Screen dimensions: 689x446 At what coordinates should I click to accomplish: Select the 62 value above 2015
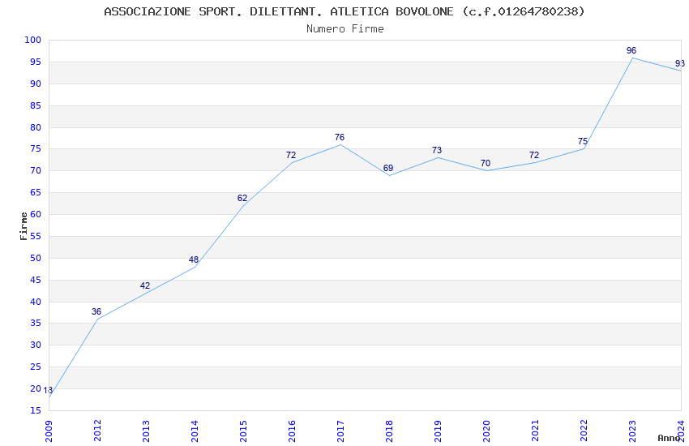pyautogui.click(x=242, y=198)
